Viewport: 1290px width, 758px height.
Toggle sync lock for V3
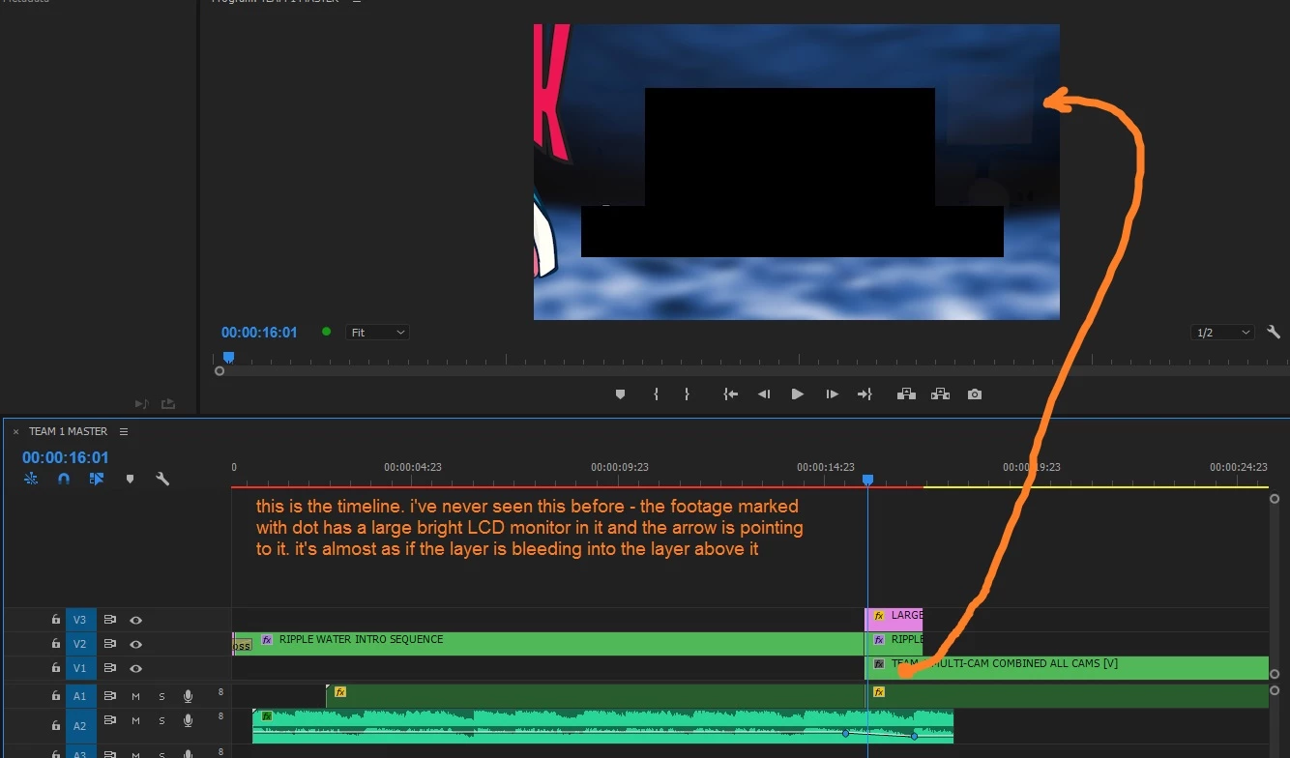click(110, 620)
